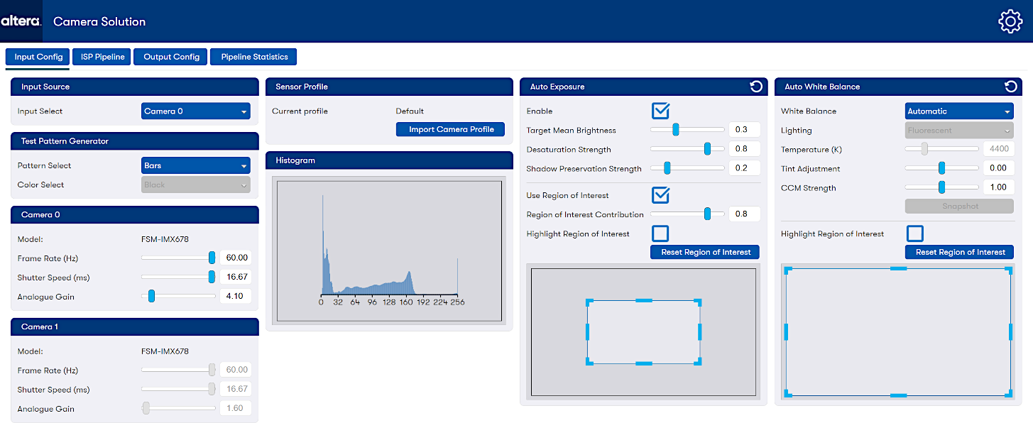The height and width of the screenshot is (423, 1033).
Task: Click left edge handle of white balance region
Action: 786,331
